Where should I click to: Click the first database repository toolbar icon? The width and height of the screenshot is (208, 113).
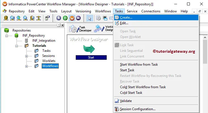click(6, 18)
